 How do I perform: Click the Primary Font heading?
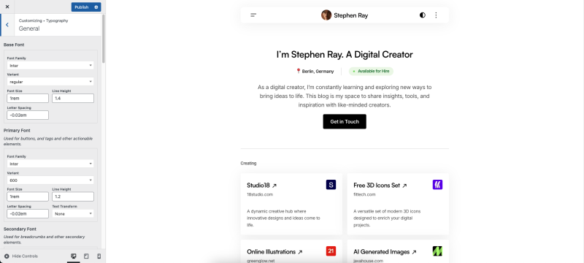point(17,130)
